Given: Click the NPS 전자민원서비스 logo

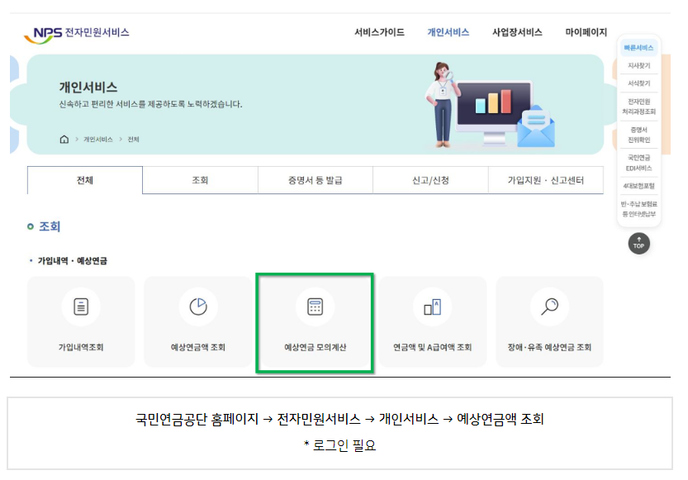Looking at the screenshot, I should click(x=81, y=32).
